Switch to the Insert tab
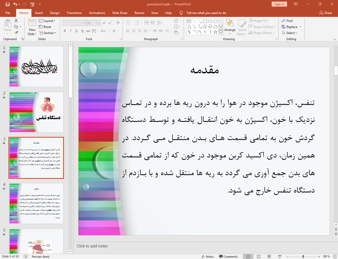Screen dimensions: 338x259 pos(39,13)
